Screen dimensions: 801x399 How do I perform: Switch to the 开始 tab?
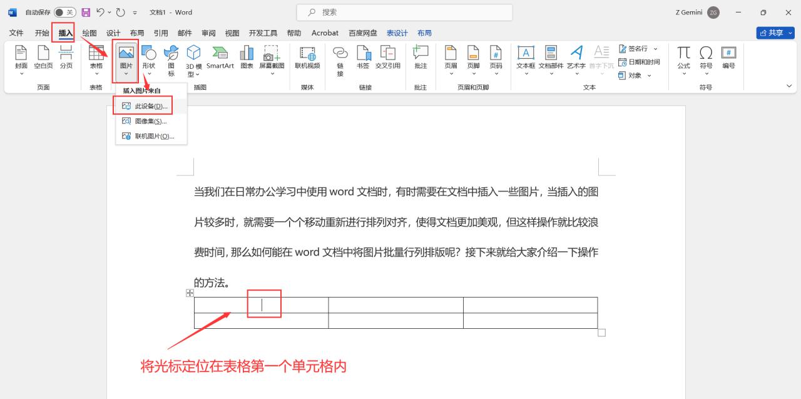pos(42,33)
